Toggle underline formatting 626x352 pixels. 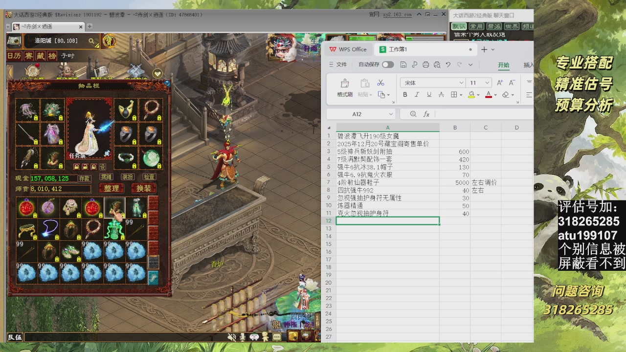(429, 95)
